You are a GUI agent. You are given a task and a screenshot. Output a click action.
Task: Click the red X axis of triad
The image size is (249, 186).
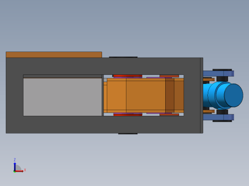(x=19, y=171)
